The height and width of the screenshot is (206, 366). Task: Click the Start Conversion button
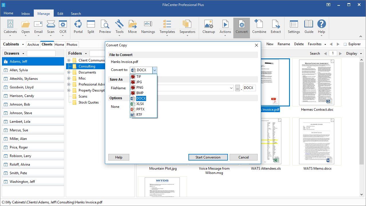click(208, 157)
